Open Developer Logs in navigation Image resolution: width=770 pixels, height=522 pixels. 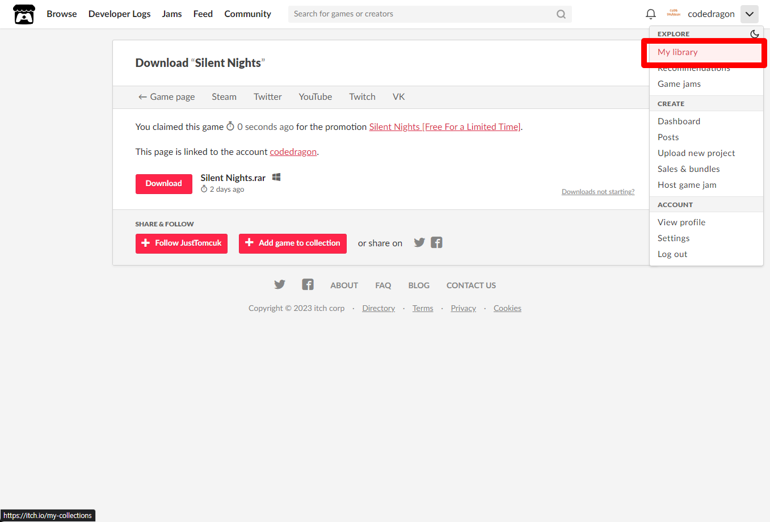[120, 14]
